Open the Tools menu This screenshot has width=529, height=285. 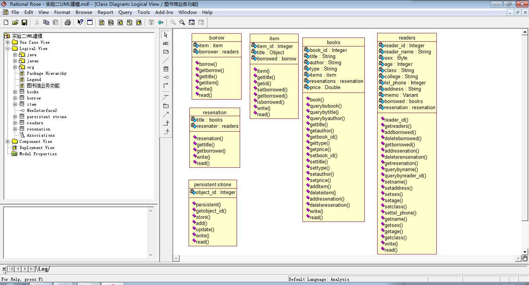pos(143,12)
